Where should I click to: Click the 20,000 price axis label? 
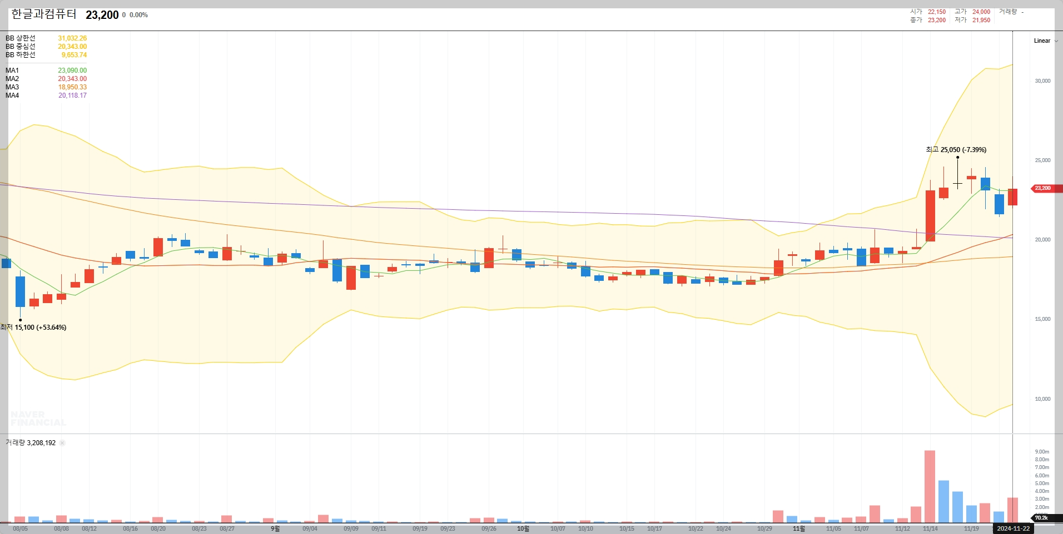click(x=1042, y=240)
